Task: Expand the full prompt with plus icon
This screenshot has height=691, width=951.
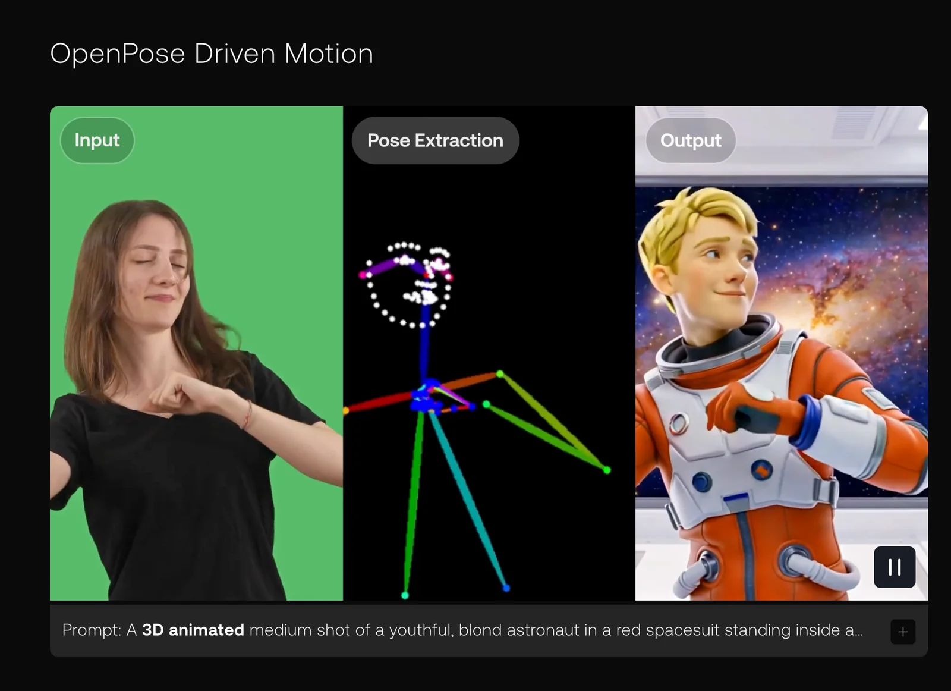Action: 903,632
